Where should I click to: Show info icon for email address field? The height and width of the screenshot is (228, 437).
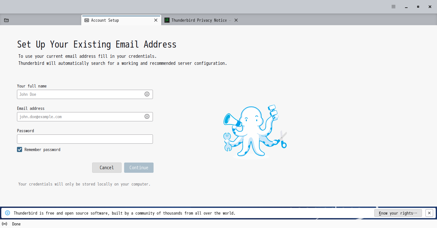tap(147, 117)
